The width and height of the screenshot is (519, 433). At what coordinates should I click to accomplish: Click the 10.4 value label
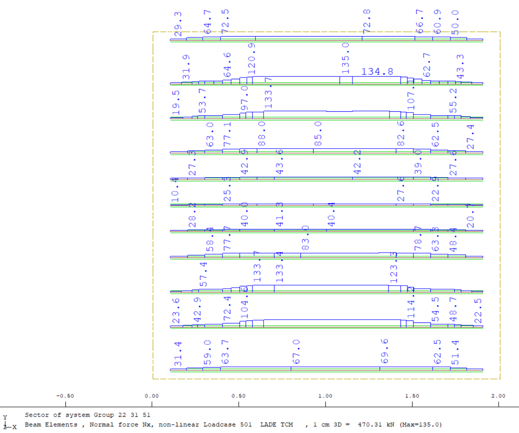(x=175, y=190)
